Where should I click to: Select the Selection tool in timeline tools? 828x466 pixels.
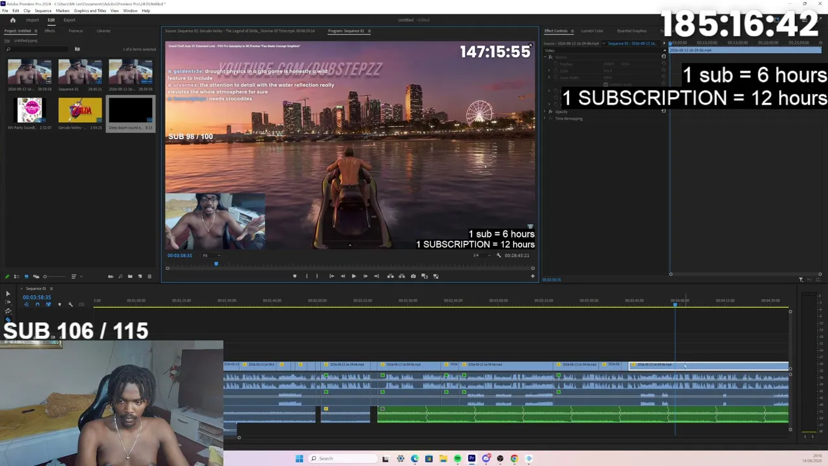coord(8,294)
